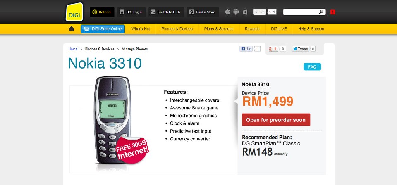Open the Phones & Devices menu
This screenshot has width=397, height=185.
177,29
